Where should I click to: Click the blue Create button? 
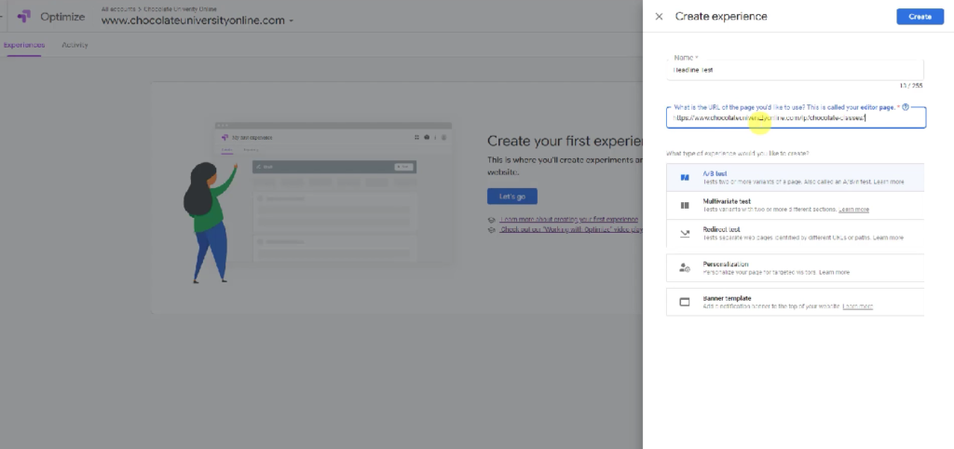point(920,17)
